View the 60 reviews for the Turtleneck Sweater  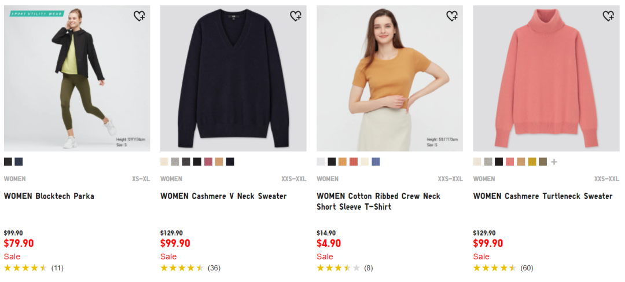527,268
